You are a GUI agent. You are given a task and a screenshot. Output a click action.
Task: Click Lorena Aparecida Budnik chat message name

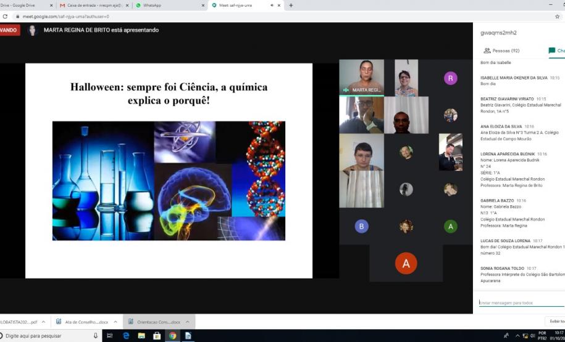tap(508, 154)
